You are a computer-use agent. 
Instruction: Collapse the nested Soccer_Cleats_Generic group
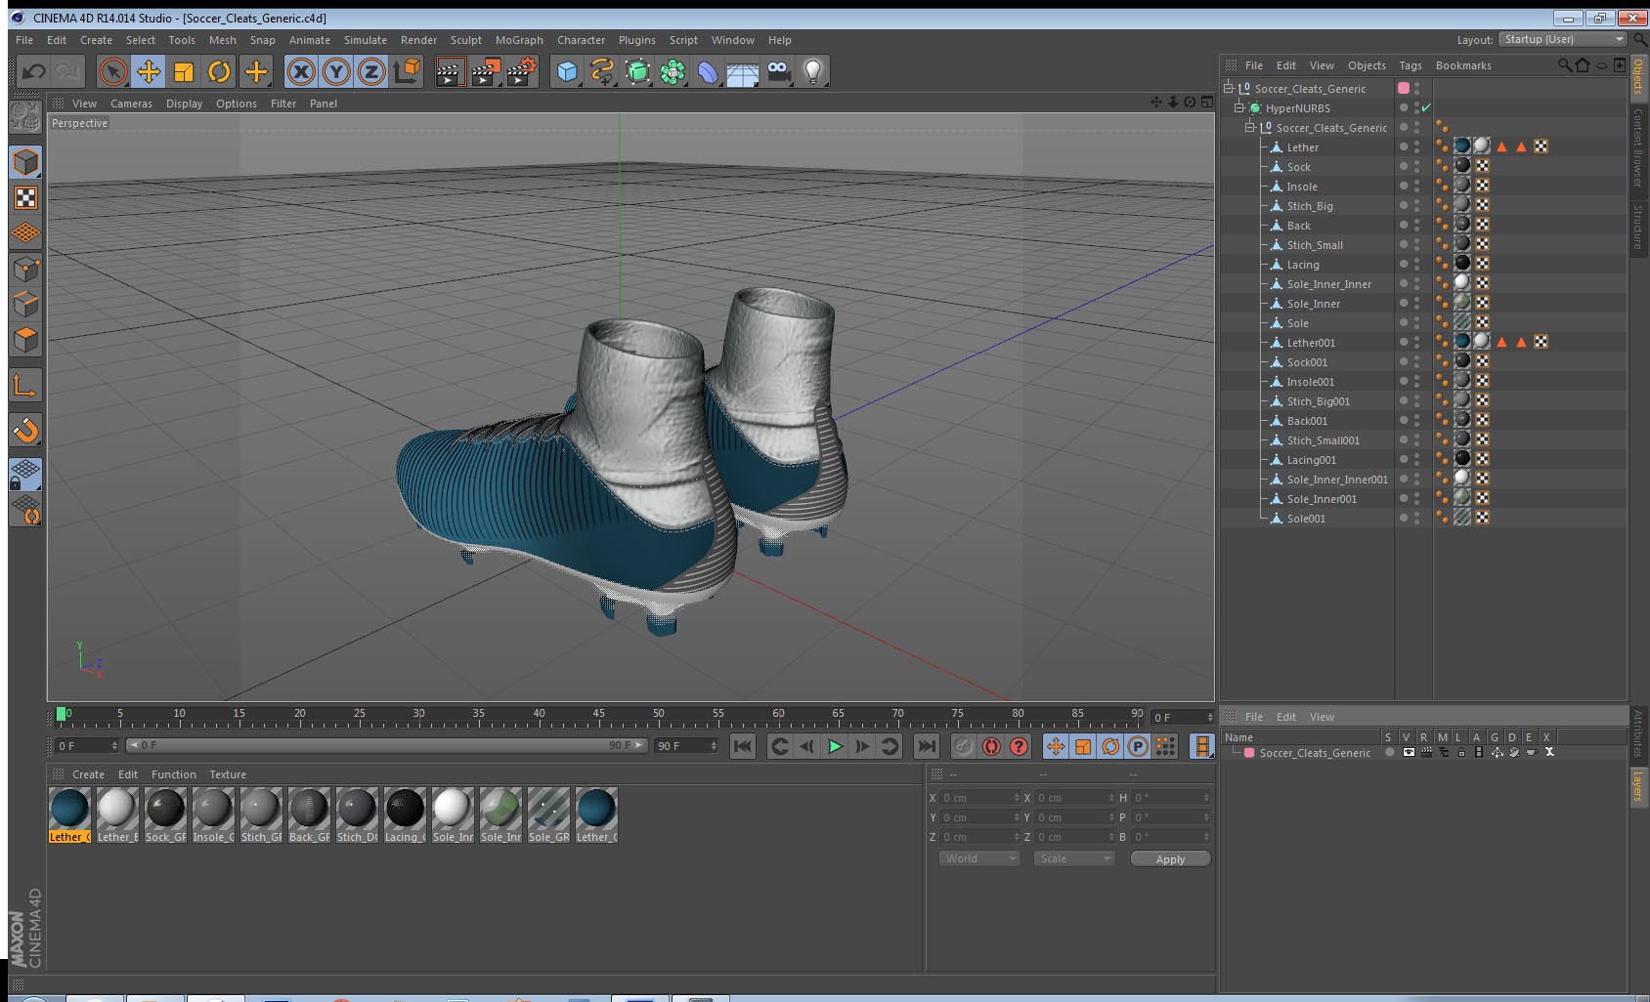(x=1250, y=127)
